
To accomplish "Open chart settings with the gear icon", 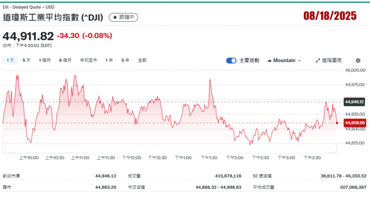I will (x=358, y=60).
